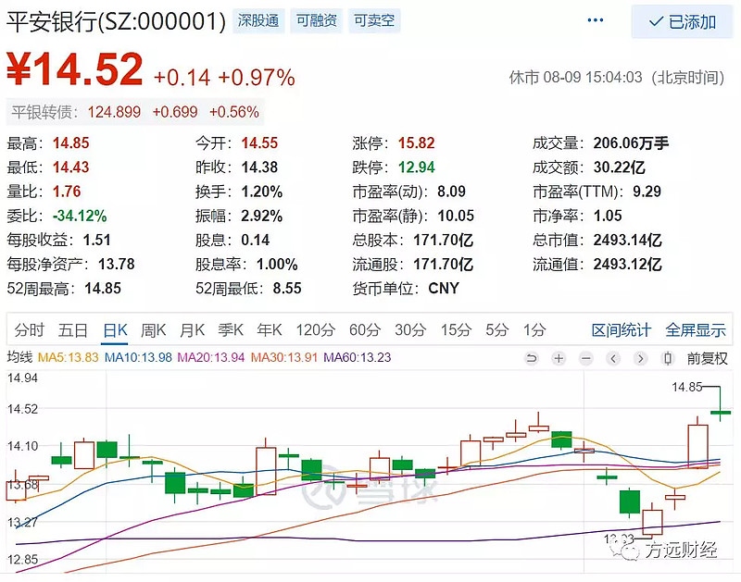Screen dimensions: 741x582
Task: Click the MA30:13.91 indicator label
Action: click(x=284, y=357)
